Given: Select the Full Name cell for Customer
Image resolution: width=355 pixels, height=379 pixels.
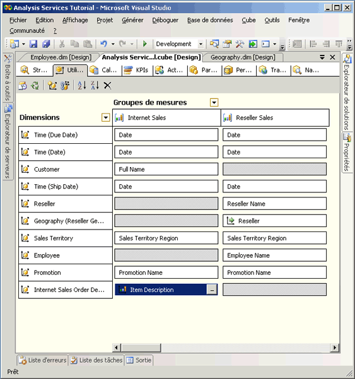Looking at the screenshot, I should pyautogui.click(x=166, y=169).
